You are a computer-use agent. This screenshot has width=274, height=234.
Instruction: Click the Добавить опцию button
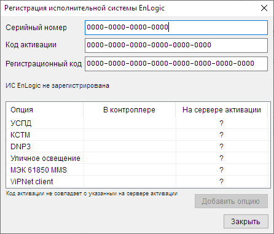[x=231, y=201]
